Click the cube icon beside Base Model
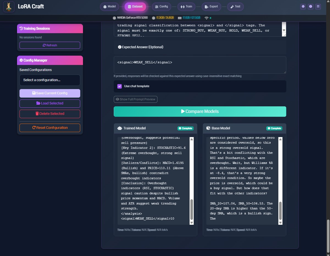Screen dimensions: 330x256 (x=208, y=128)
